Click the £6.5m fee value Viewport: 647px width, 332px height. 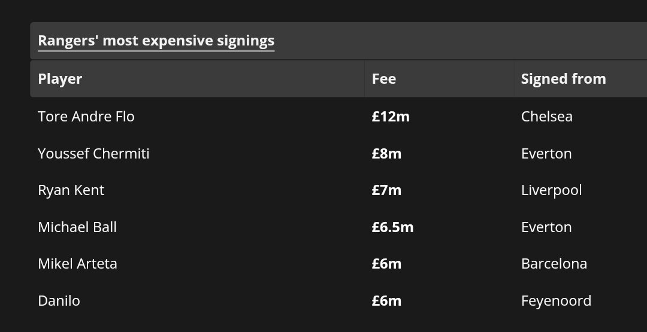pyautogui.click(x=392, y=227)
